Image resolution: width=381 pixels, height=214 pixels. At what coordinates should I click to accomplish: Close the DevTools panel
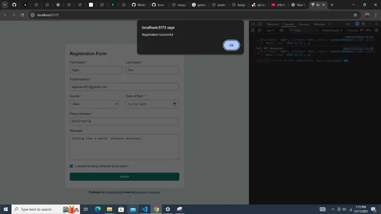tap(377, 24)
